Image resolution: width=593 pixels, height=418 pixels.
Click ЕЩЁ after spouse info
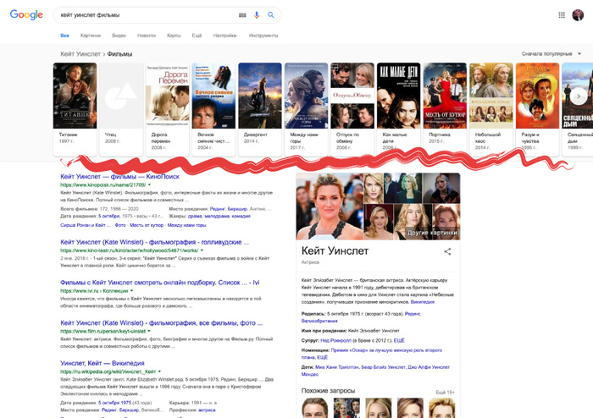click(399, 341)
